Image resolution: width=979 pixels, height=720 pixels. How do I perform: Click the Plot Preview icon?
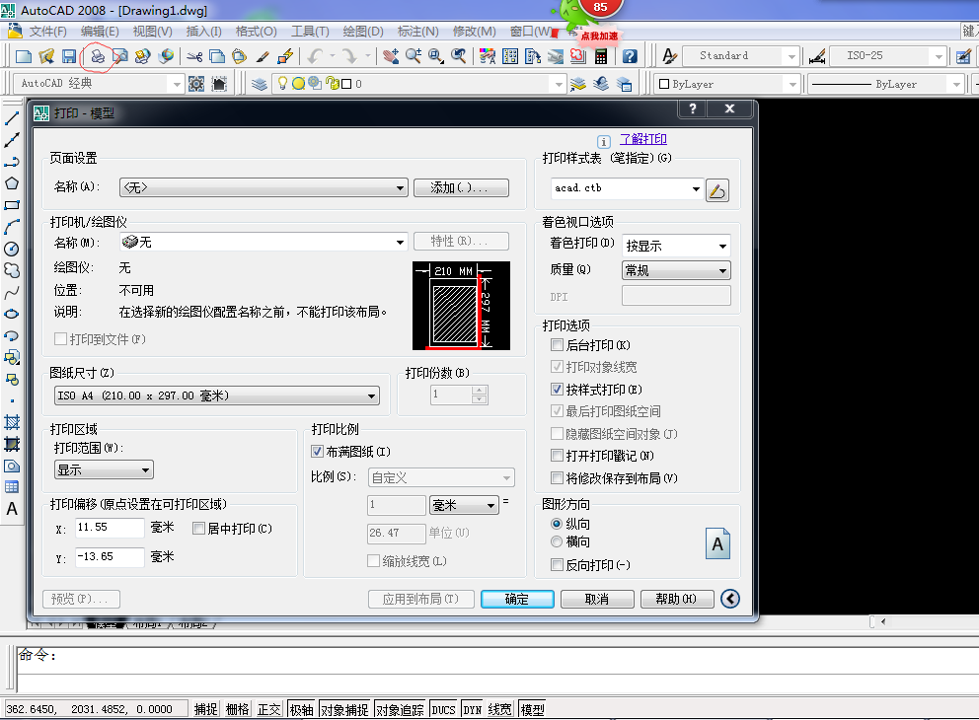tap(119, 56)
